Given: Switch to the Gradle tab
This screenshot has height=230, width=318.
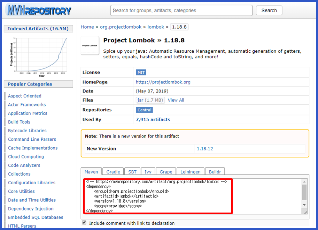Looking at the screenshot, I should pyautogui.click(x=113, y=171).
